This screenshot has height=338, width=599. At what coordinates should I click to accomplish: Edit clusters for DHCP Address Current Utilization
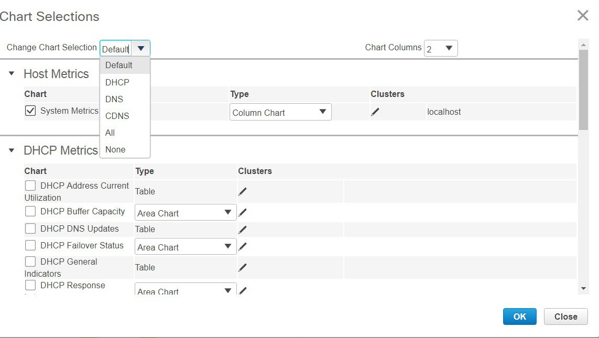(242, 191)
